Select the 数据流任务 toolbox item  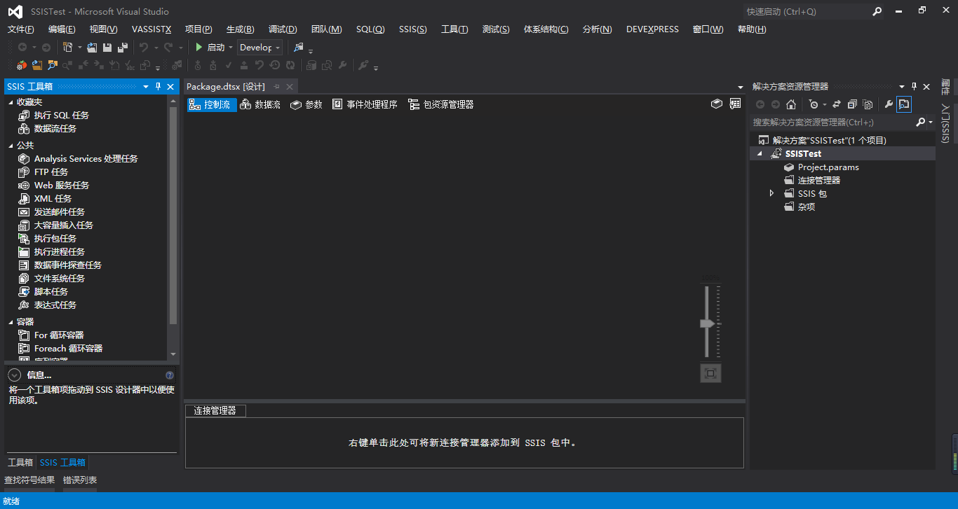pyautogui.click(x=47, y=129)
